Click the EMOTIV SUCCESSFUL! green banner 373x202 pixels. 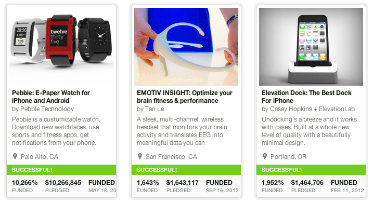pyautogui.click(x=186, y=170)
